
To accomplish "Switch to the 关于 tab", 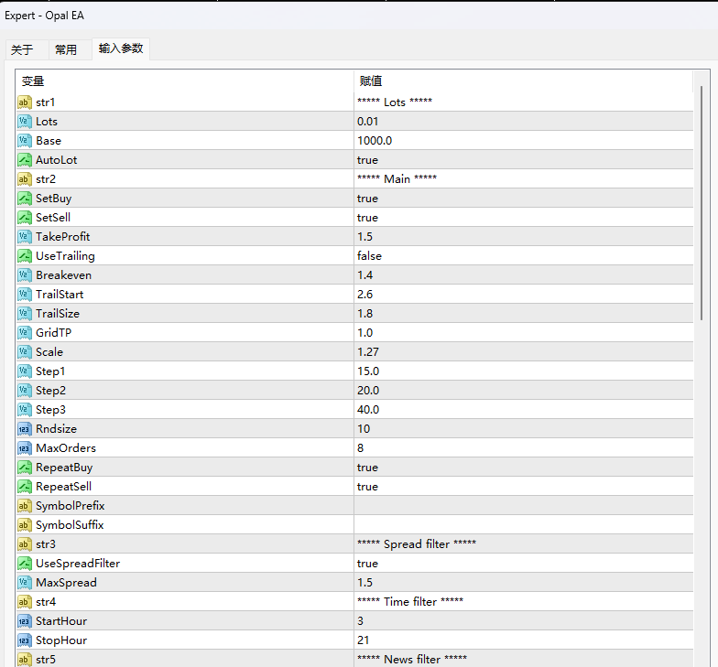I will [x=22, y=50].
